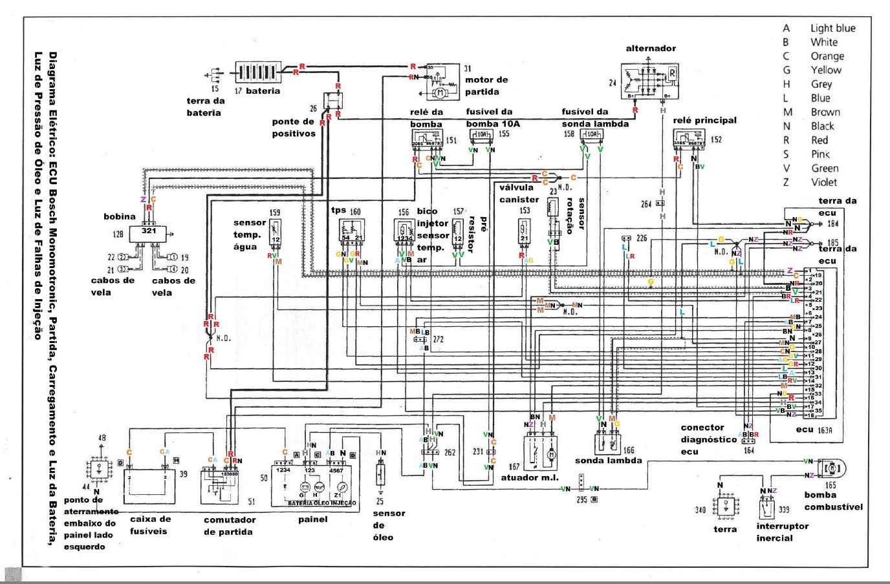Click the battery symbol numbered 17

pos(257,72)
